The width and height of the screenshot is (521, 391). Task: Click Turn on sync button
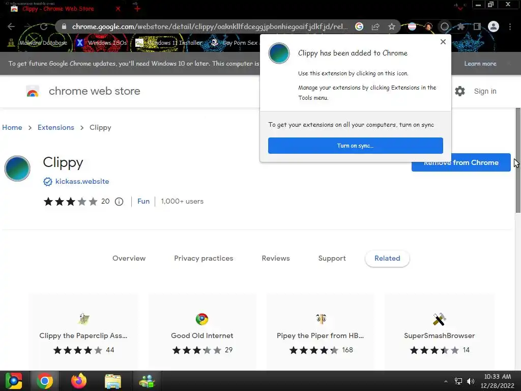(356, 146)
